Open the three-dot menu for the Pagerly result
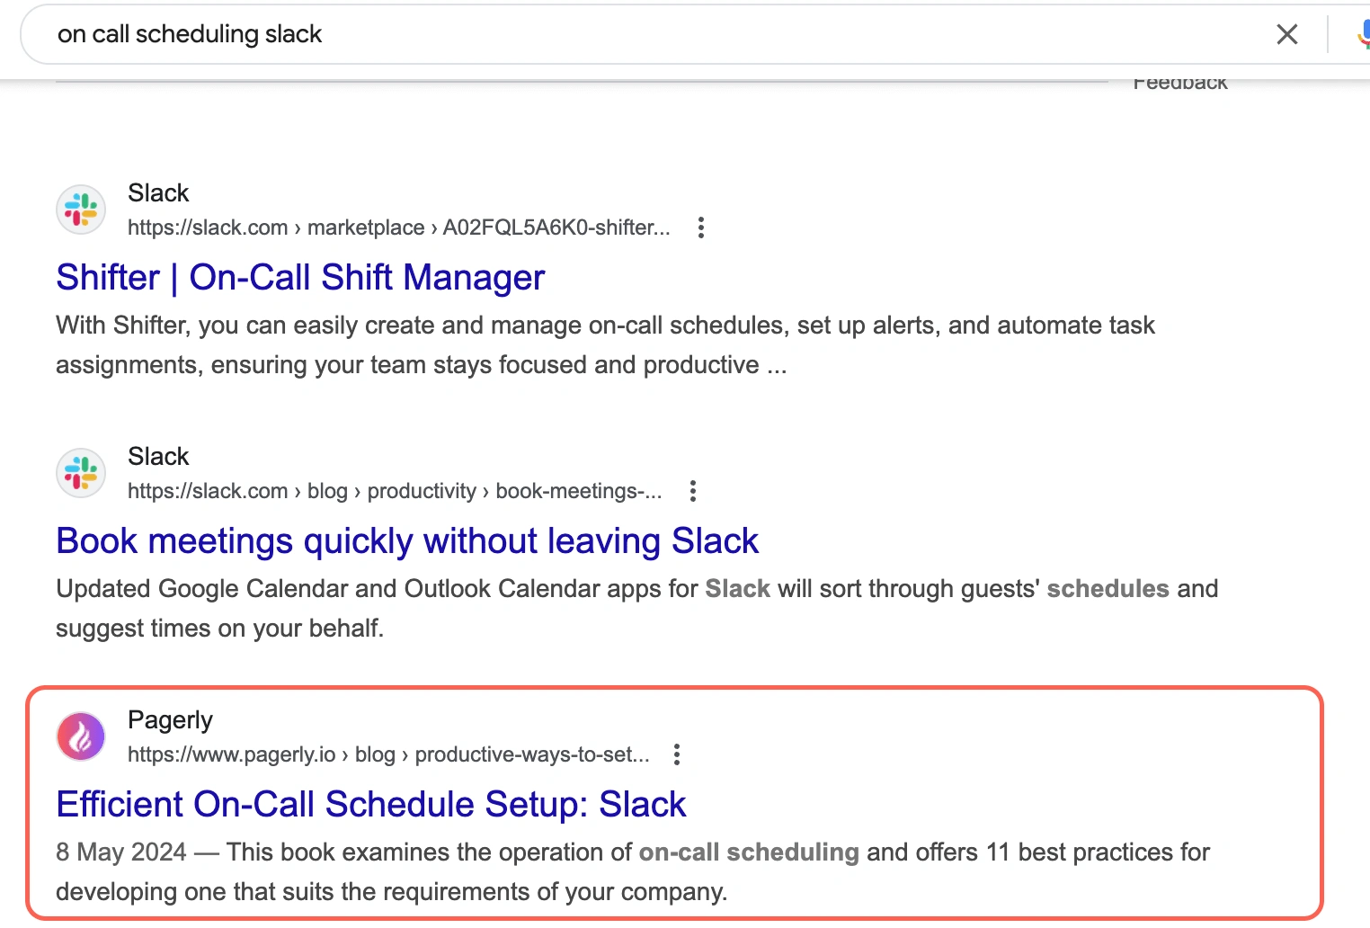 point(677,754)
